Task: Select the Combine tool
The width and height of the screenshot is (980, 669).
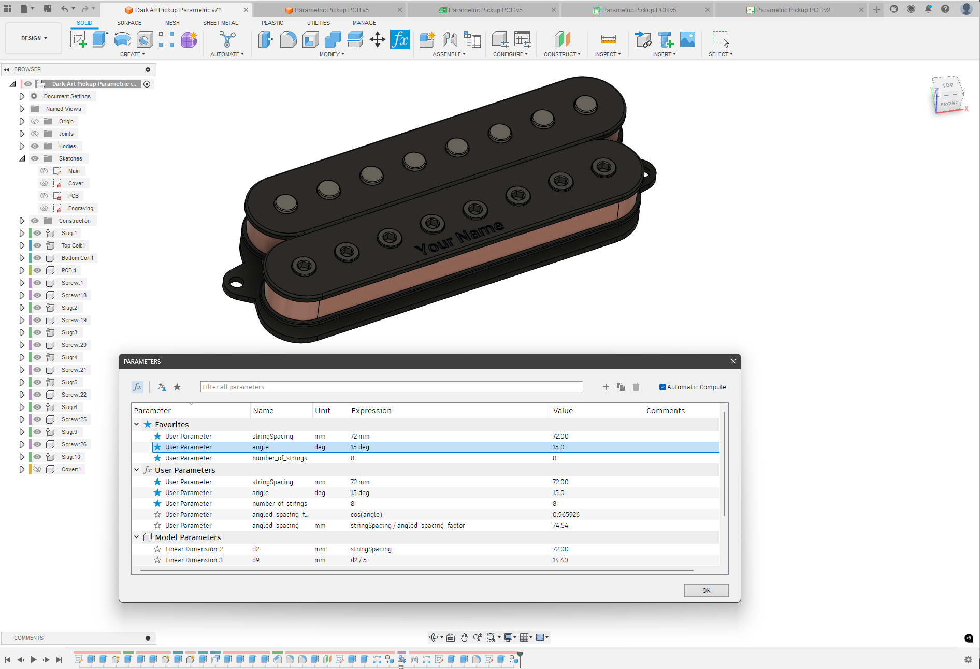Action: [x=333, y=39]
